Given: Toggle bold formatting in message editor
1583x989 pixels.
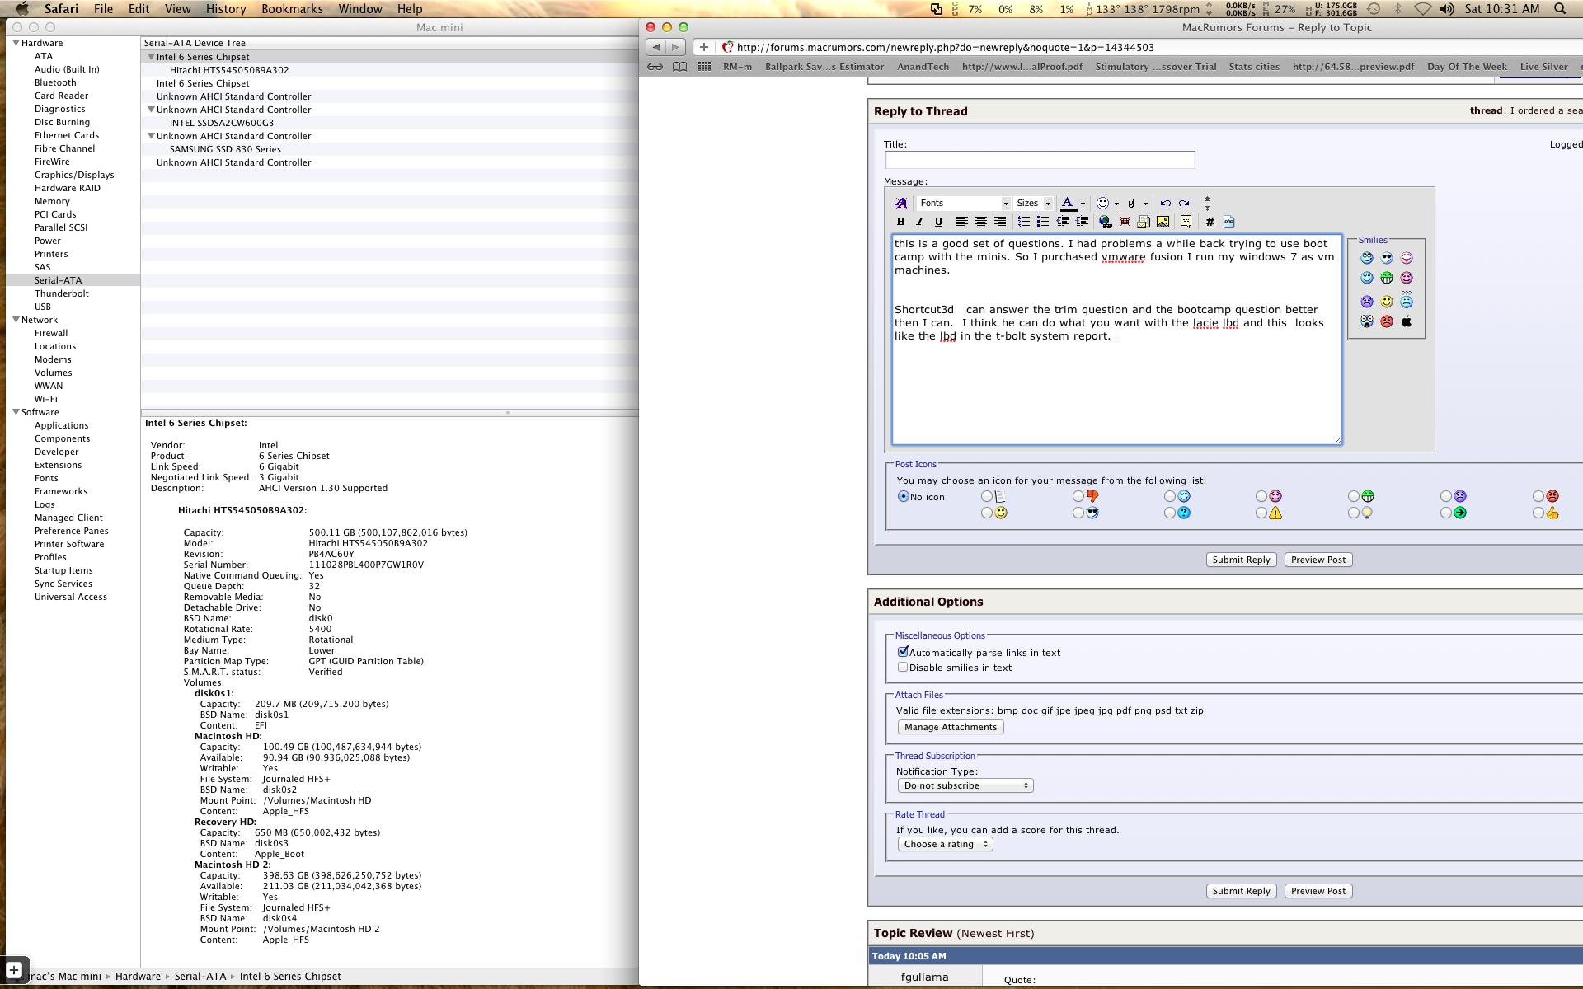Looking at the screenshot, I should tap(900, 222).
